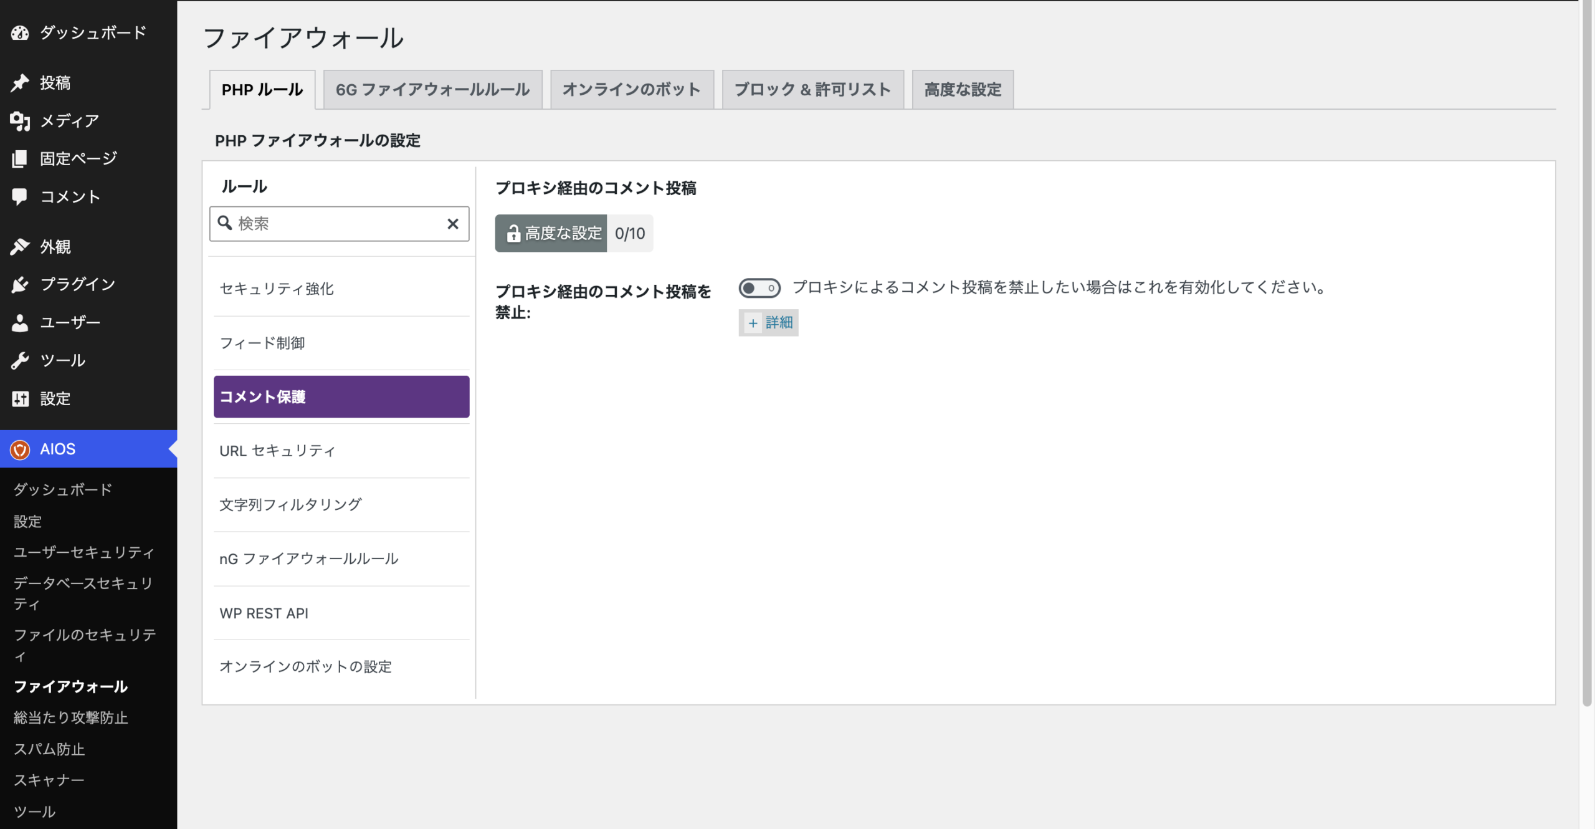Click the コメント speech bubble icon
This screenshot has height=829, width=1595.
point(20,196)
